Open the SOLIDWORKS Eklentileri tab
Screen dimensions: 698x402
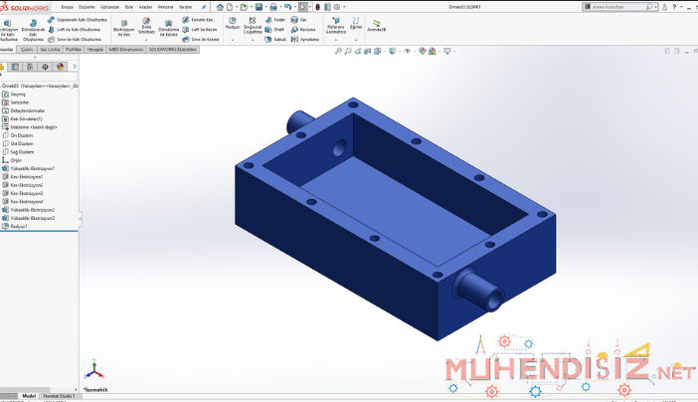coord(173,49)
